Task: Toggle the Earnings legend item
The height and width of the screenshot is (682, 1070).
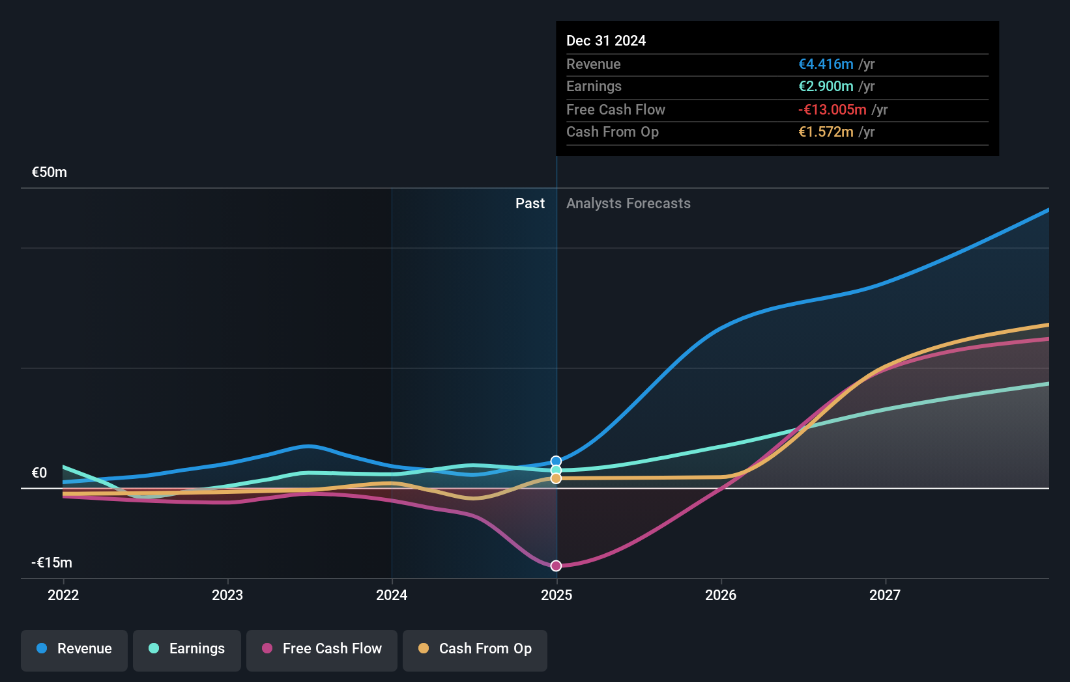Action: pyautogui.click(x=186, y=649)
